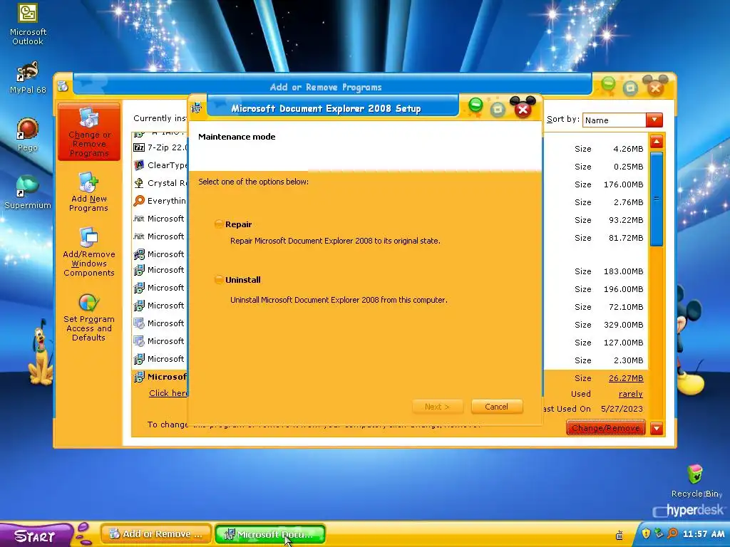Click the program list scroll up arrow
Viewport: 730px width, 547px height.
click(657, 142)
